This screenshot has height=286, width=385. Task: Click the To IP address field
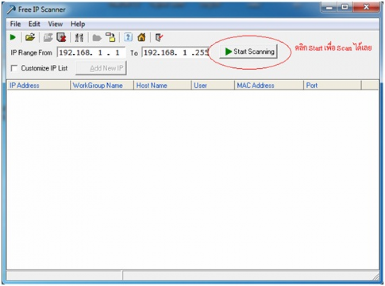[x=175, y=52]
